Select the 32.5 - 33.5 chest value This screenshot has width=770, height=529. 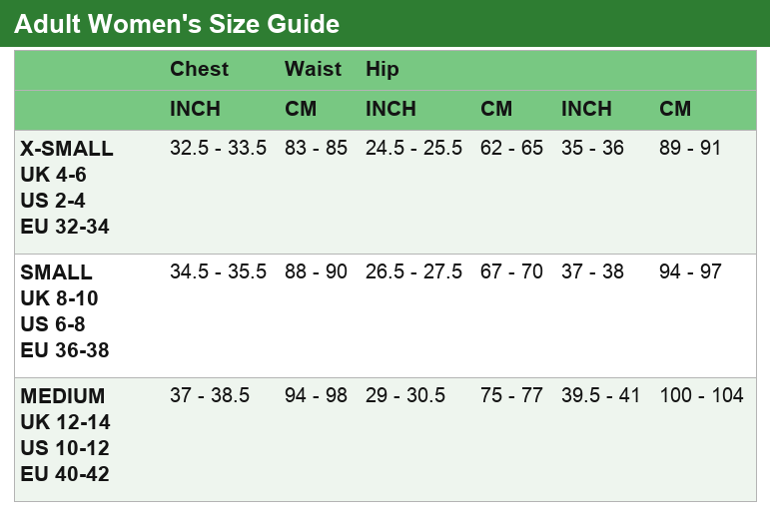tap(218, 148)
